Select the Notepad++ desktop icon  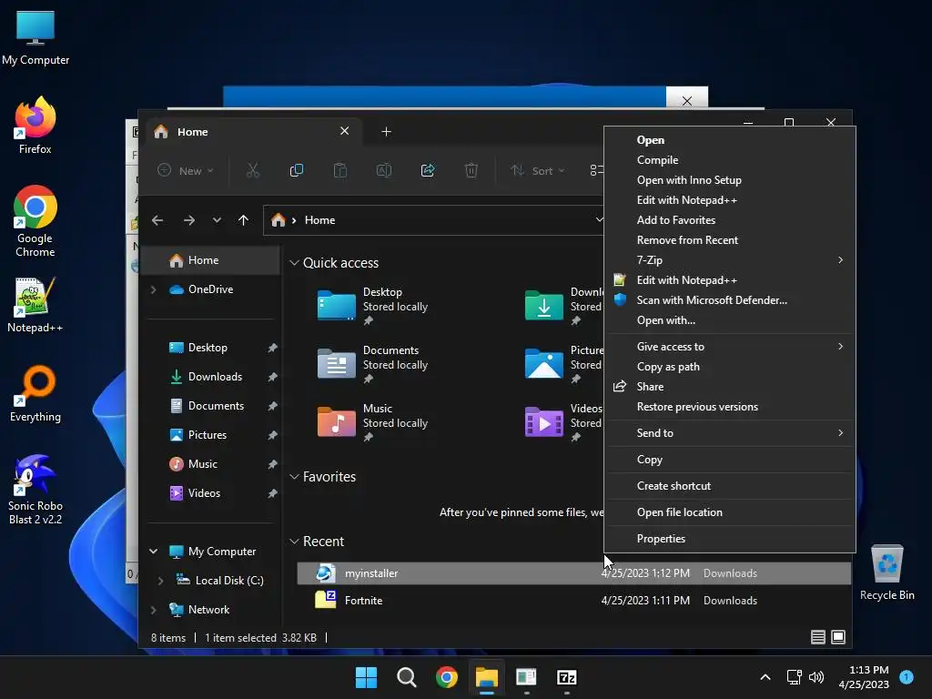tap(35, 304)
